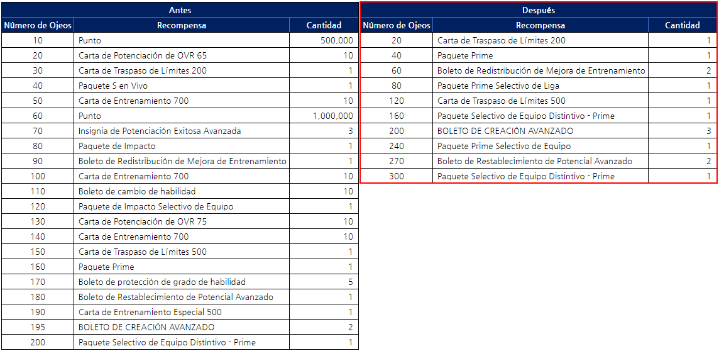Viewport: 719px width, 351px height.
Task: Click the "Después" table title header
Action: [x=539, y=10]
